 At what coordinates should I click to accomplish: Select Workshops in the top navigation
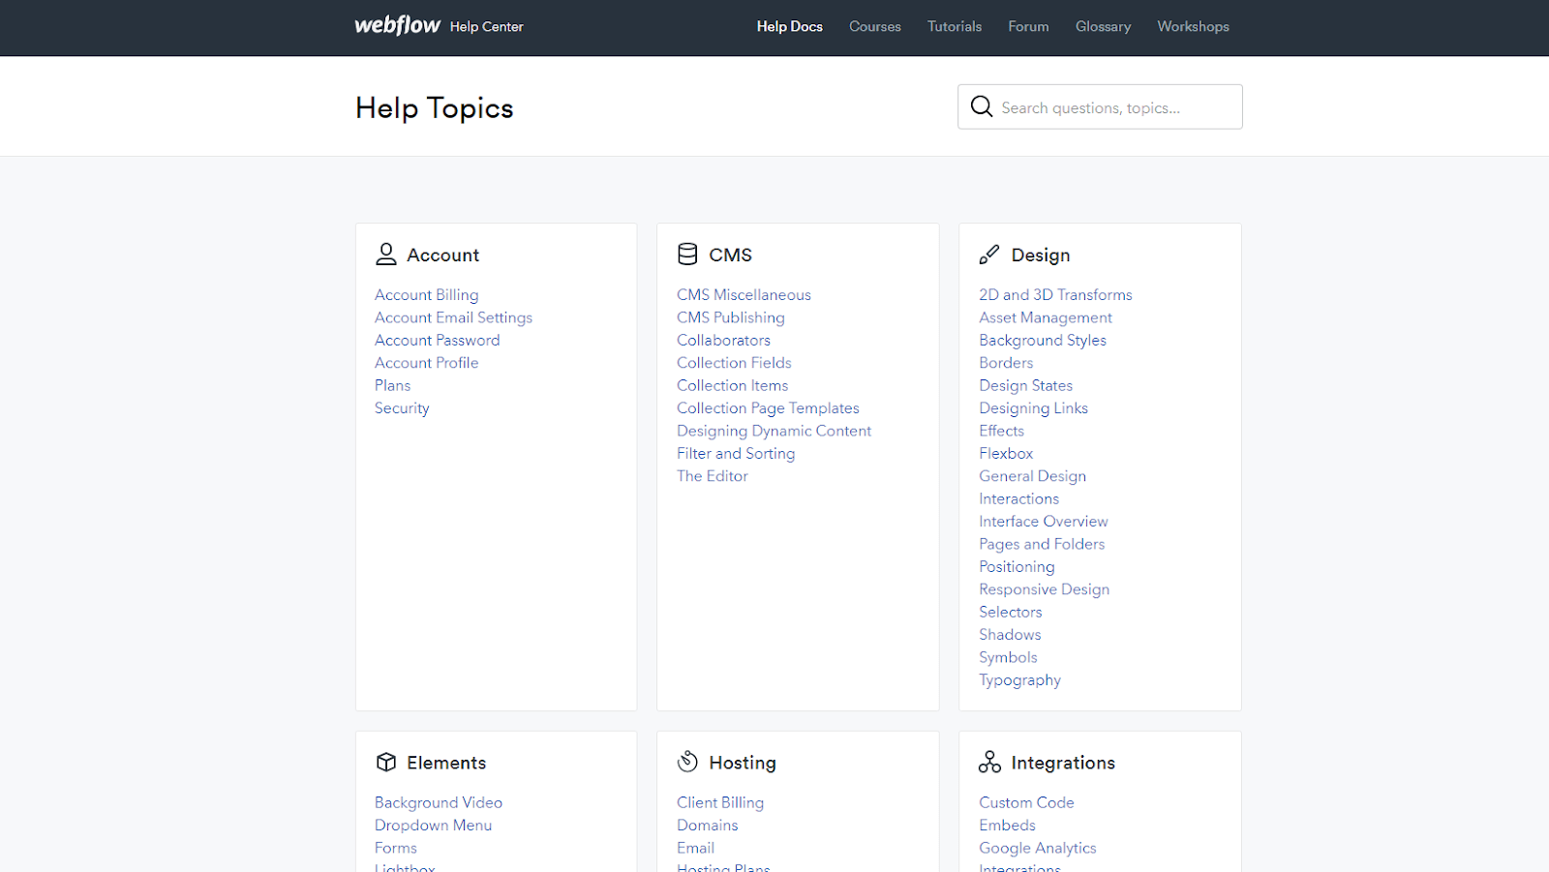1193,26
